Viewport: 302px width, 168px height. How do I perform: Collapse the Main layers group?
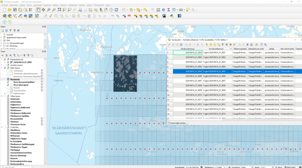2,68
